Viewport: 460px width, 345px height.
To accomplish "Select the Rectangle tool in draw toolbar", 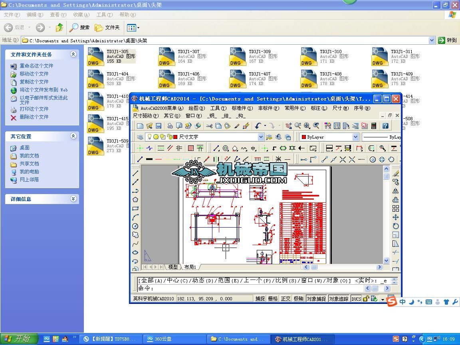I will [135, 208].
